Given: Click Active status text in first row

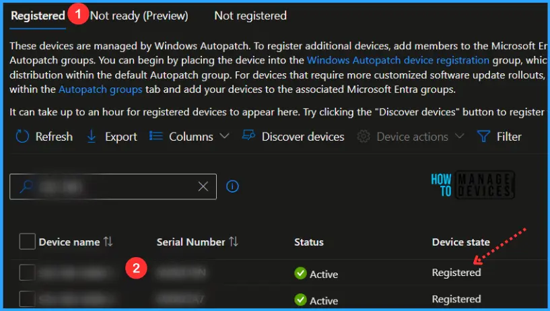Looking at the screenshot, I should (x=324, y=274).
